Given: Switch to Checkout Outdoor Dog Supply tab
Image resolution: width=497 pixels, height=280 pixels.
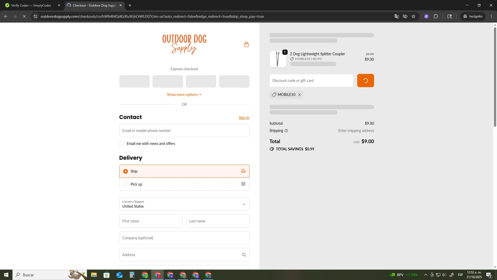Looking at the screenshot, I should pyautogui.click(x=94, y=5).
